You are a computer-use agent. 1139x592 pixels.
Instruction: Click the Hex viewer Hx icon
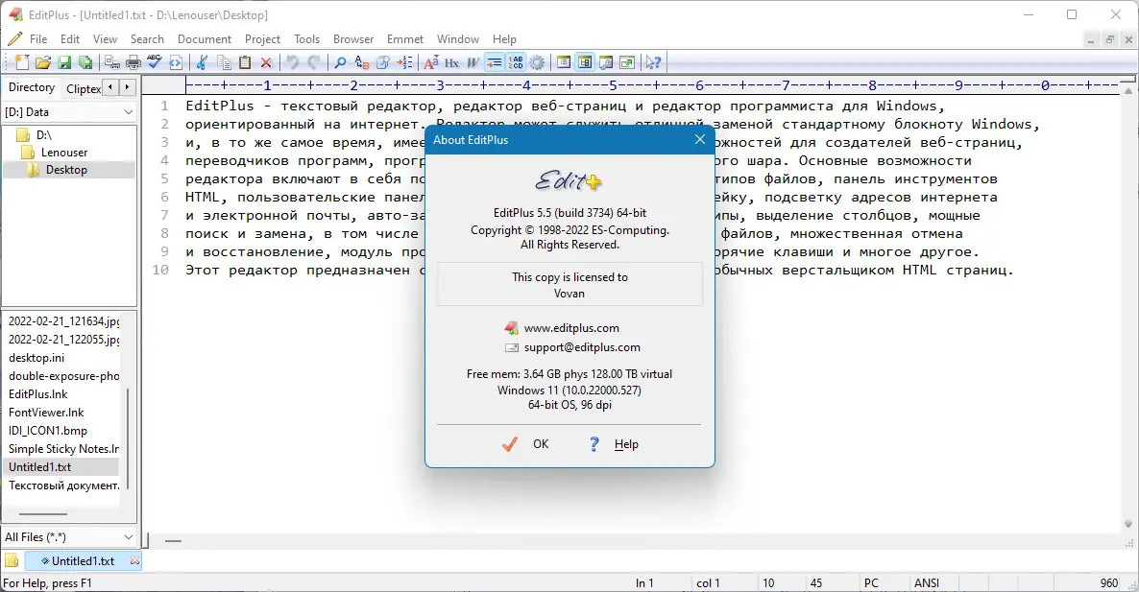point(451,61)
